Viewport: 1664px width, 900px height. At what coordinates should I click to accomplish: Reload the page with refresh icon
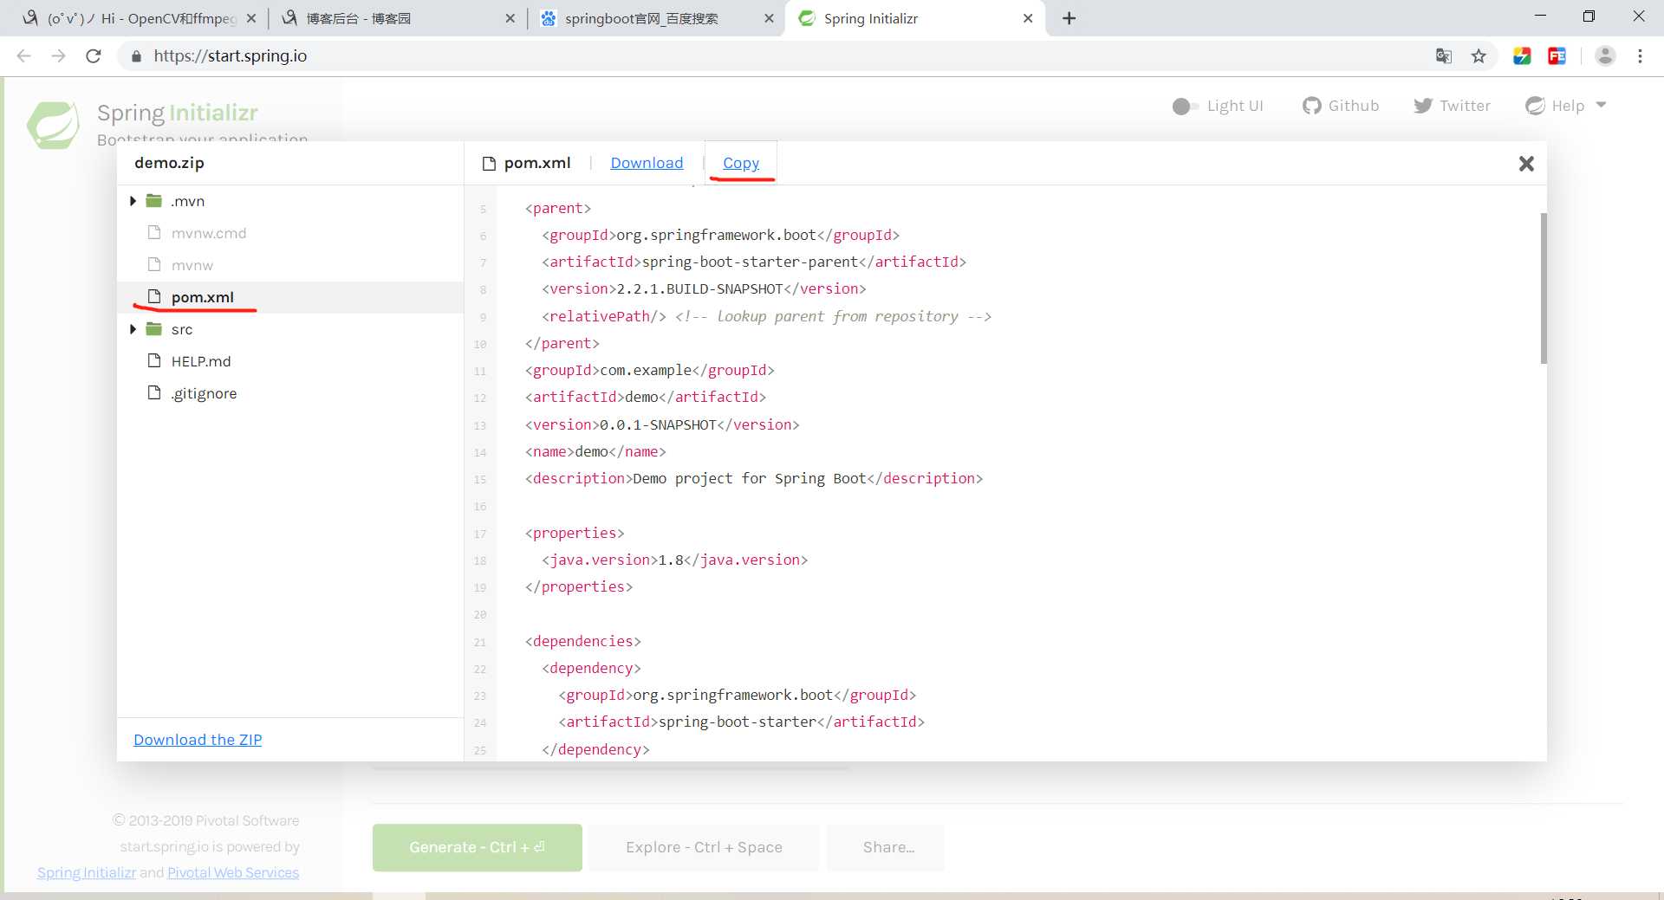tap(94, 56)
